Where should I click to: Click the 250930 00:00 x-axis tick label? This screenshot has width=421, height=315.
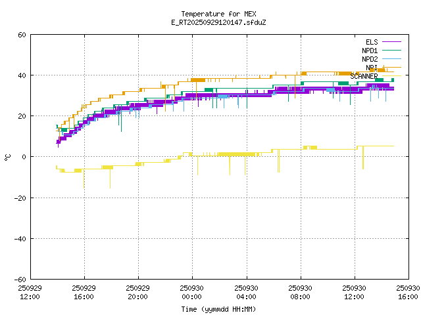192,292
